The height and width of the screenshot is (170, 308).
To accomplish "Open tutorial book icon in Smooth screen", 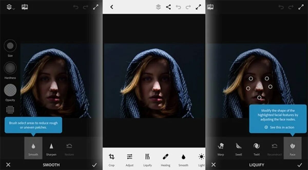I will click(x=25, y=7).
